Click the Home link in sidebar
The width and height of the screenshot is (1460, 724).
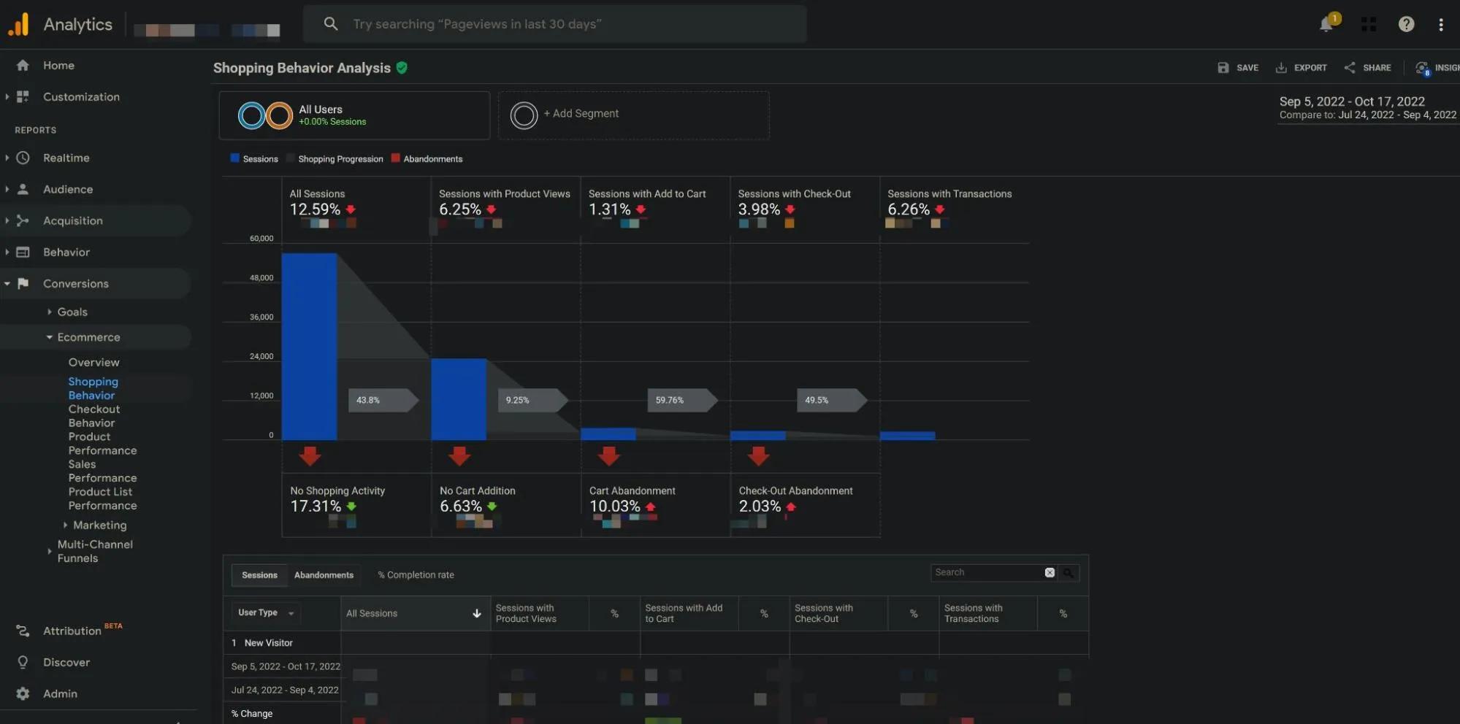click(x=58, y=65)
